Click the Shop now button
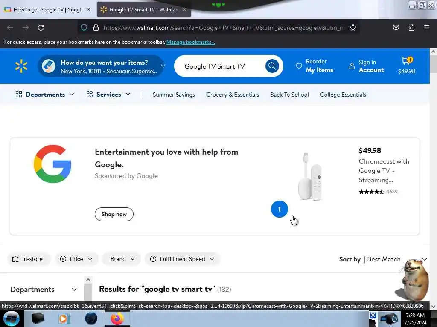 (114, 214)
